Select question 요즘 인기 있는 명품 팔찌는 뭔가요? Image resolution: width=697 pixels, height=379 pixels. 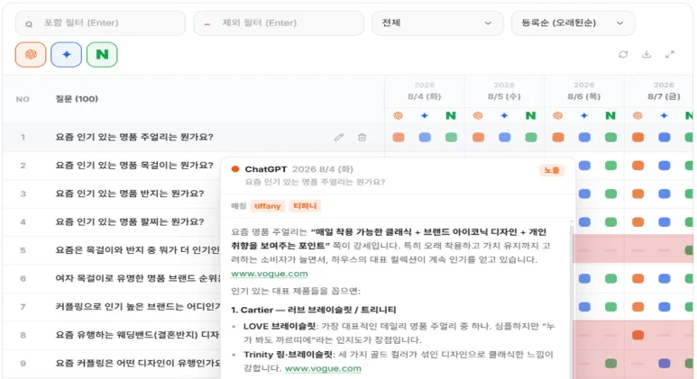pyautogui.click(x=130, y=221)
